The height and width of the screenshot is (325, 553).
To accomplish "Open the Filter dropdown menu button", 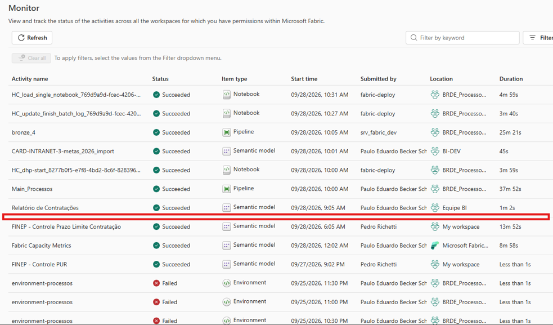I will 539,38.
